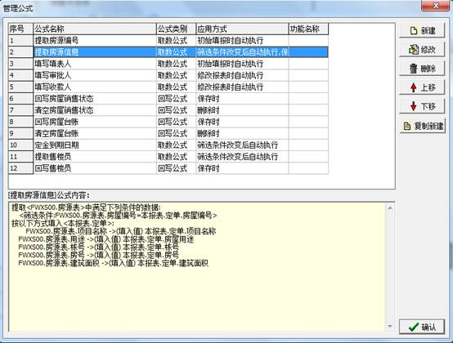Select the 填写填表人 formula row
Image resolution: width=453 pixels, height=343 pixels.
tap(168, 64)
